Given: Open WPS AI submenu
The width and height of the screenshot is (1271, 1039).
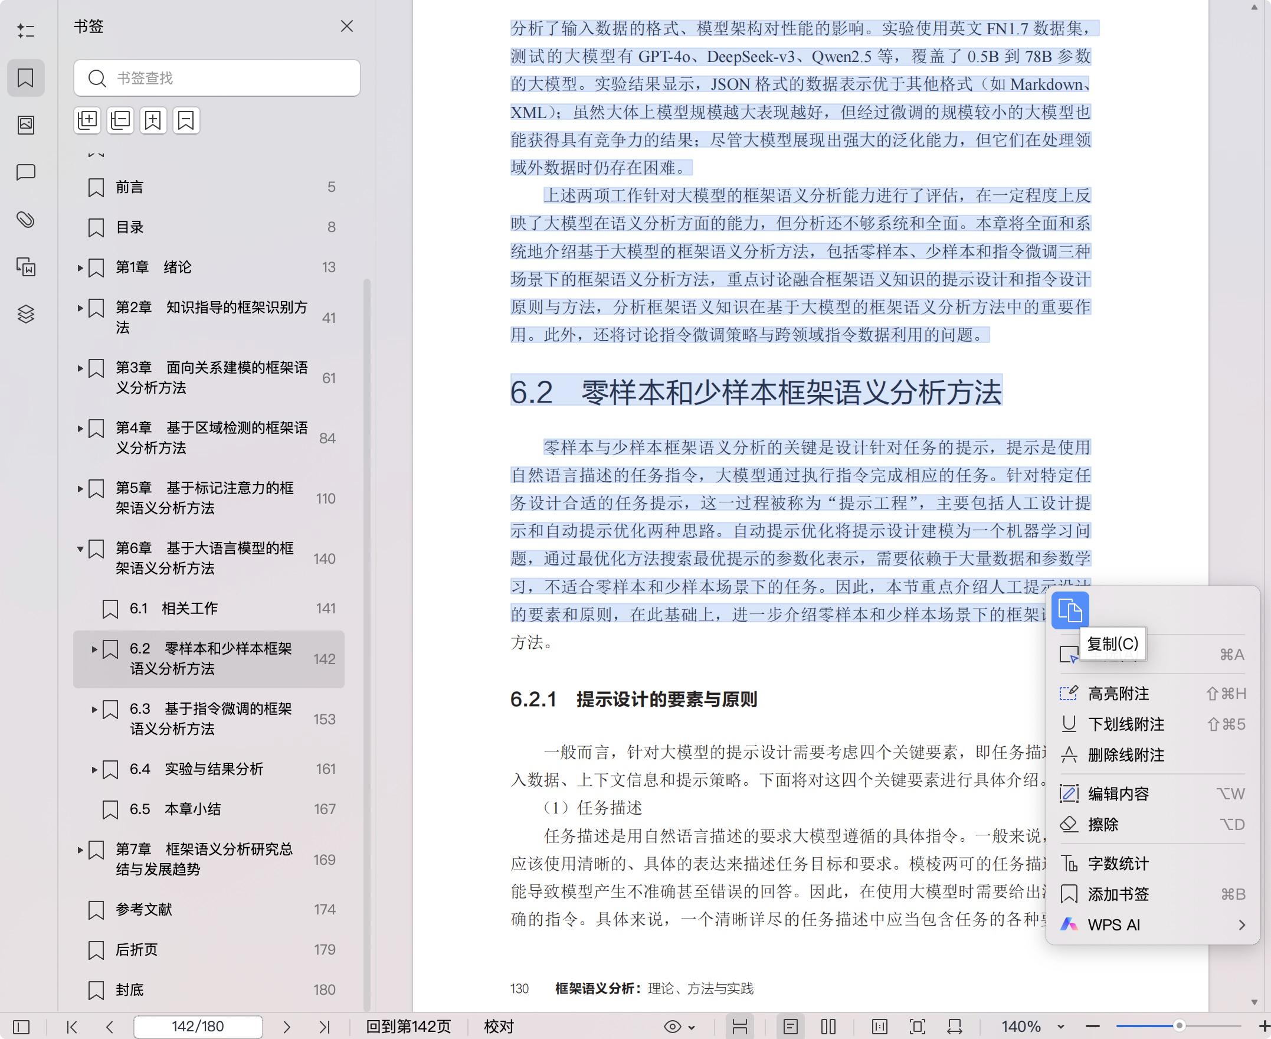Looking at the screenshot, I should [1152, 924].
